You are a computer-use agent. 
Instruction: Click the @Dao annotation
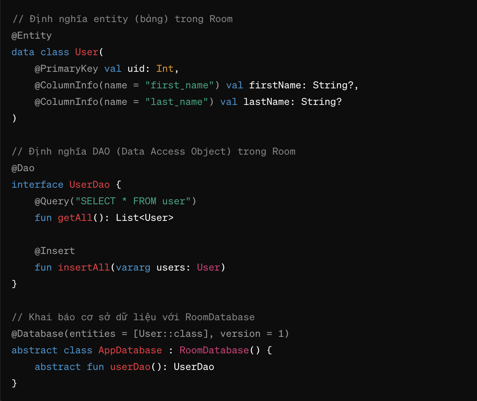(23, 168)
